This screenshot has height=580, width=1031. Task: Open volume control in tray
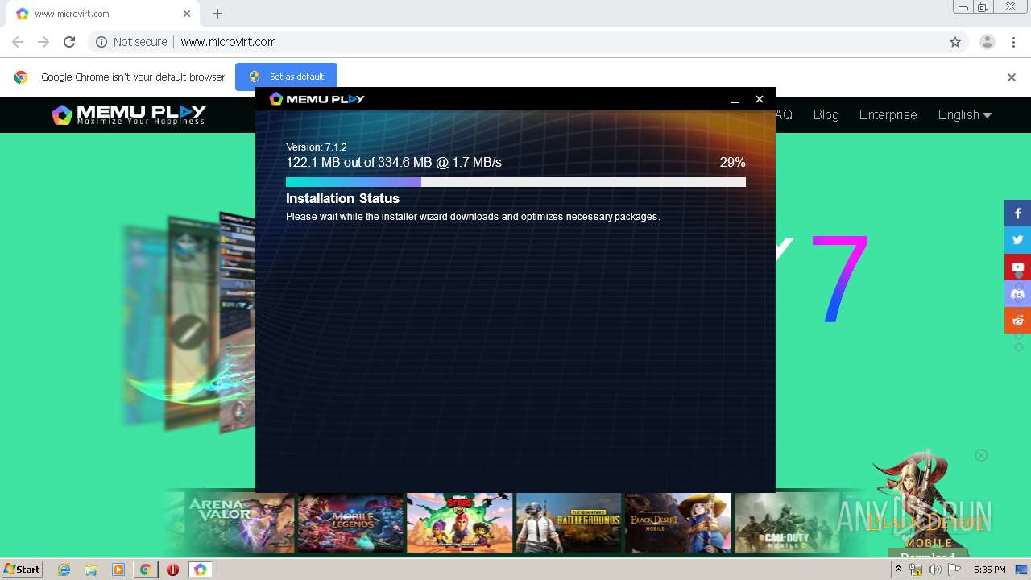[x=935, y=570]
